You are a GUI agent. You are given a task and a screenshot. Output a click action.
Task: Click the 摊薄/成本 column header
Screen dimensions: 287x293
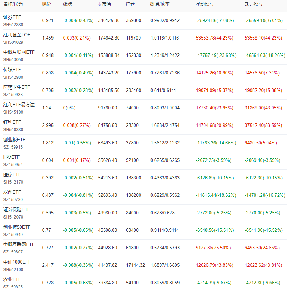click(160, 4)
